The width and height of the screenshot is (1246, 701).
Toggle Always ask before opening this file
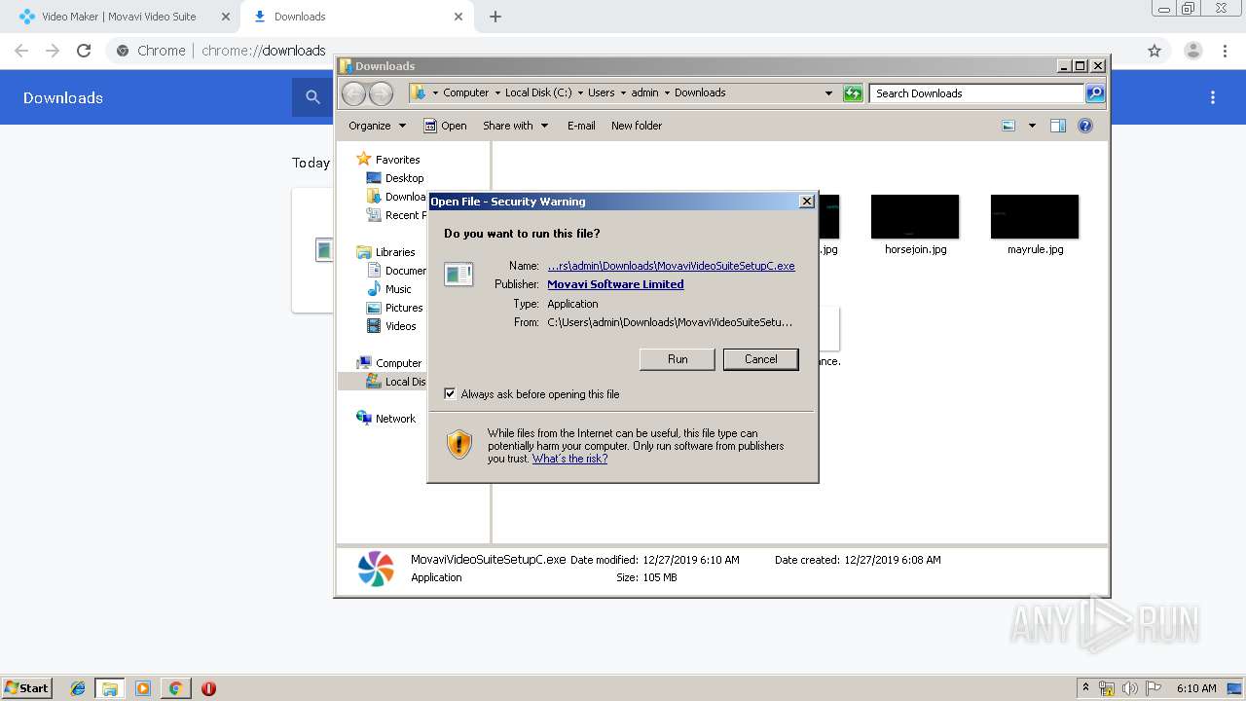click(450, 394)
